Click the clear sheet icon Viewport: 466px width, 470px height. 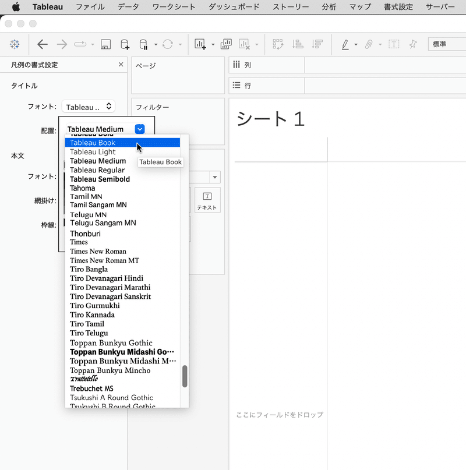(x=244, y=44)
